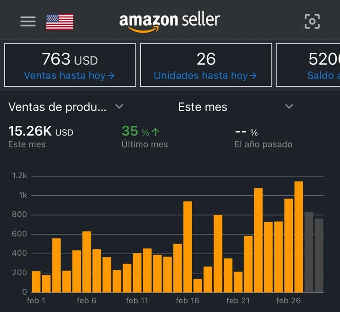Tap the Amazon Seller logo
The image size is (340, 312).
pyautogui.click(x=170, y=22)
